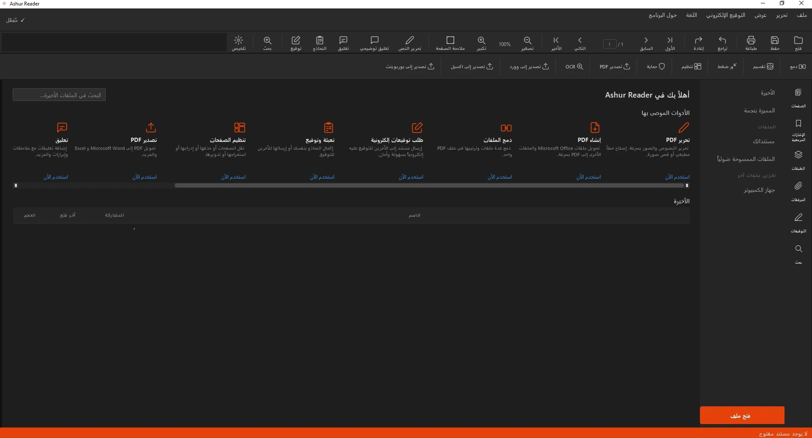812x438 pixels.
Task: Click the Zoom in (تكبير) magnifier icon
Action: coord(481,41)
